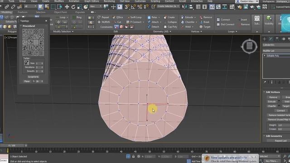Close the Topology floating panel
290x163 pixels.
coord(46,21)
